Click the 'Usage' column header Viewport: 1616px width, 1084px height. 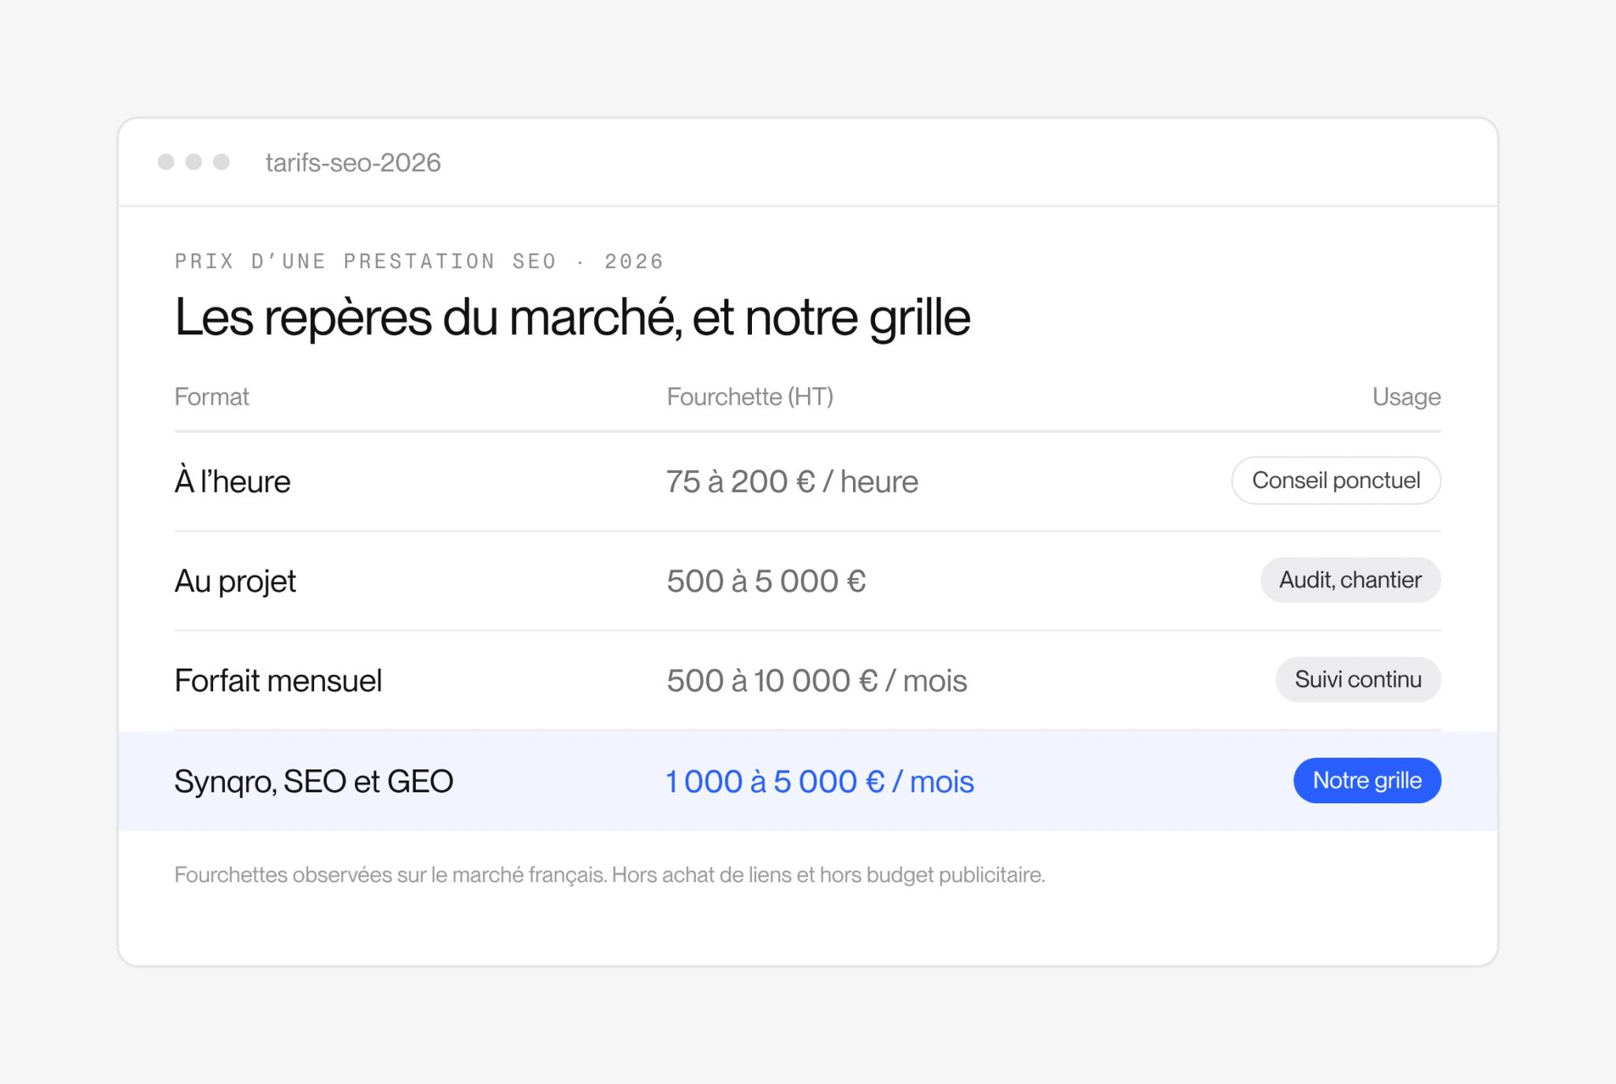[x=1406, y=397]
